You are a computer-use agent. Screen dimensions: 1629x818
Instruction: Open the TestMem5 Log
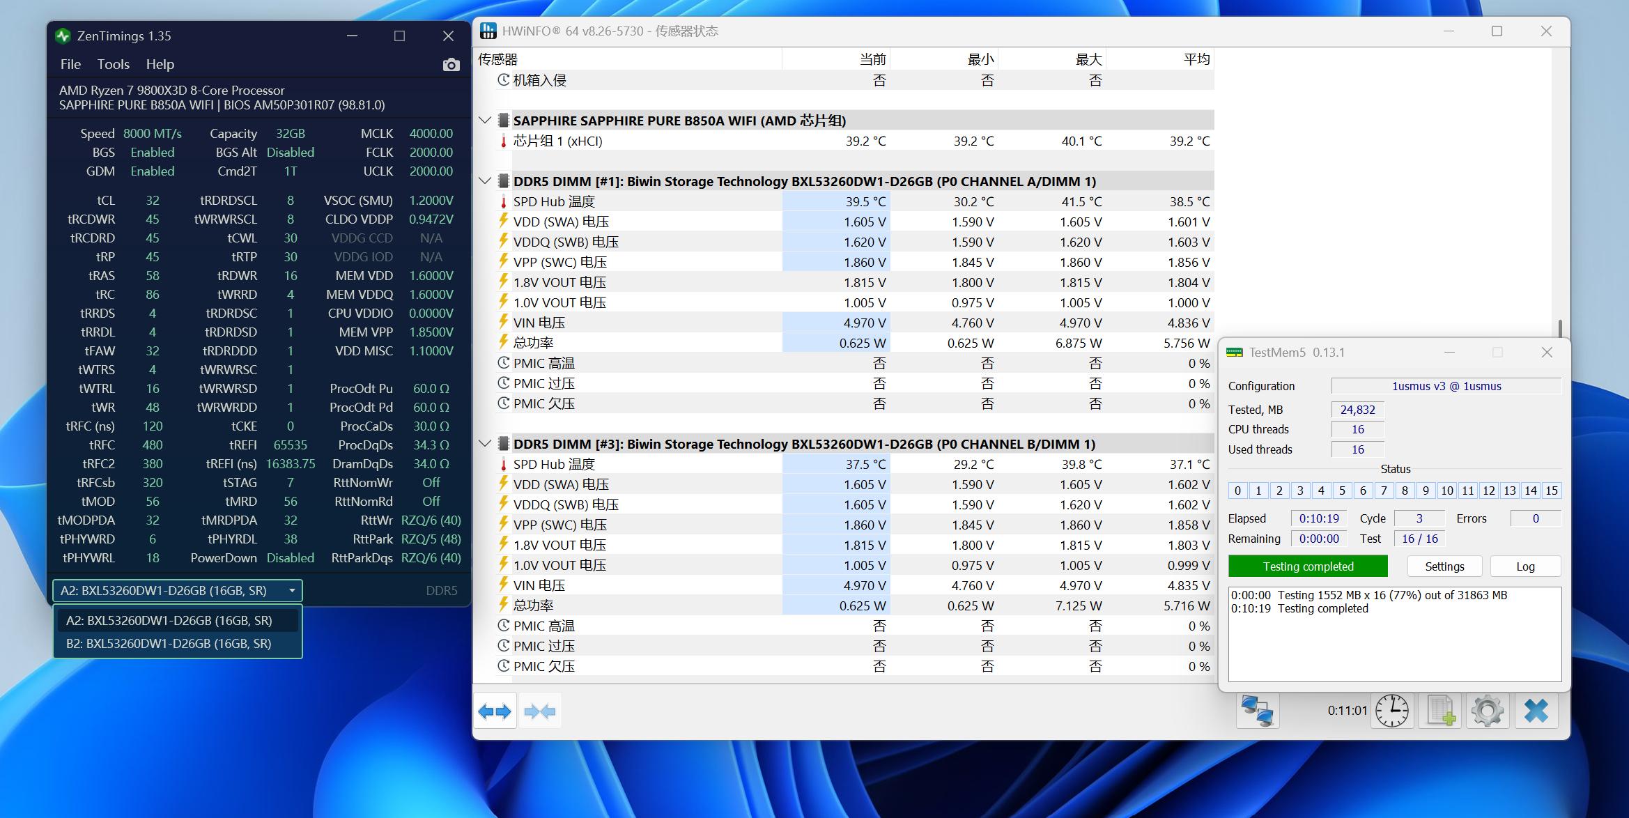tap(1525, 566)
